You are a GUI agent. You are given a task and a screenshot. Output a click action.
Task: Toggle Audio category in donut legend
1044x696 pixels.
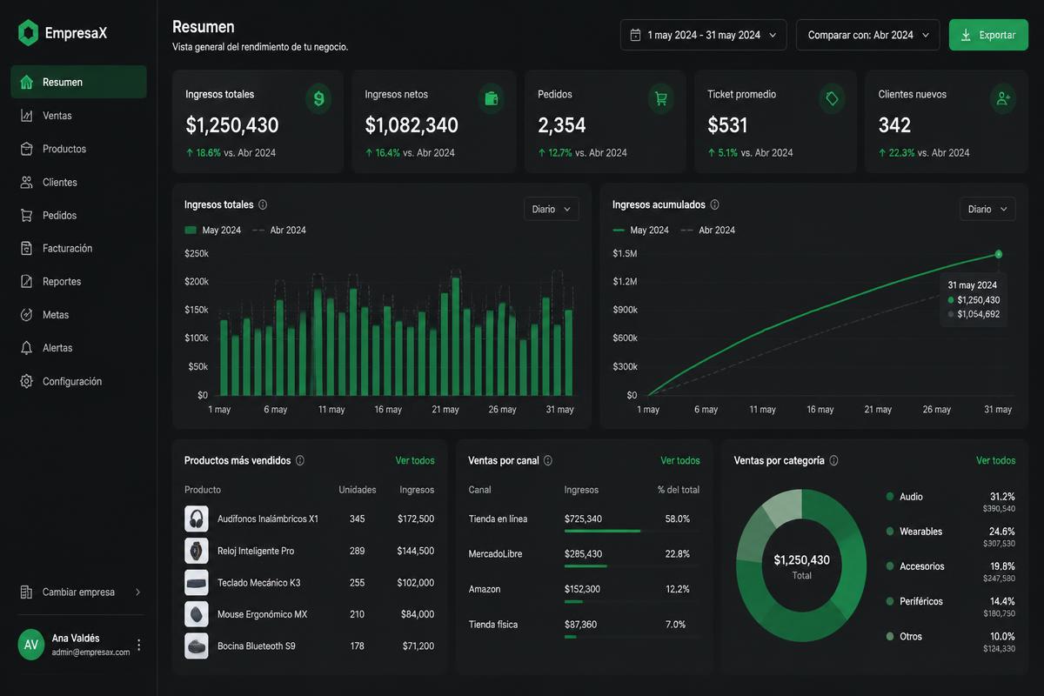(x=905, y=496)
